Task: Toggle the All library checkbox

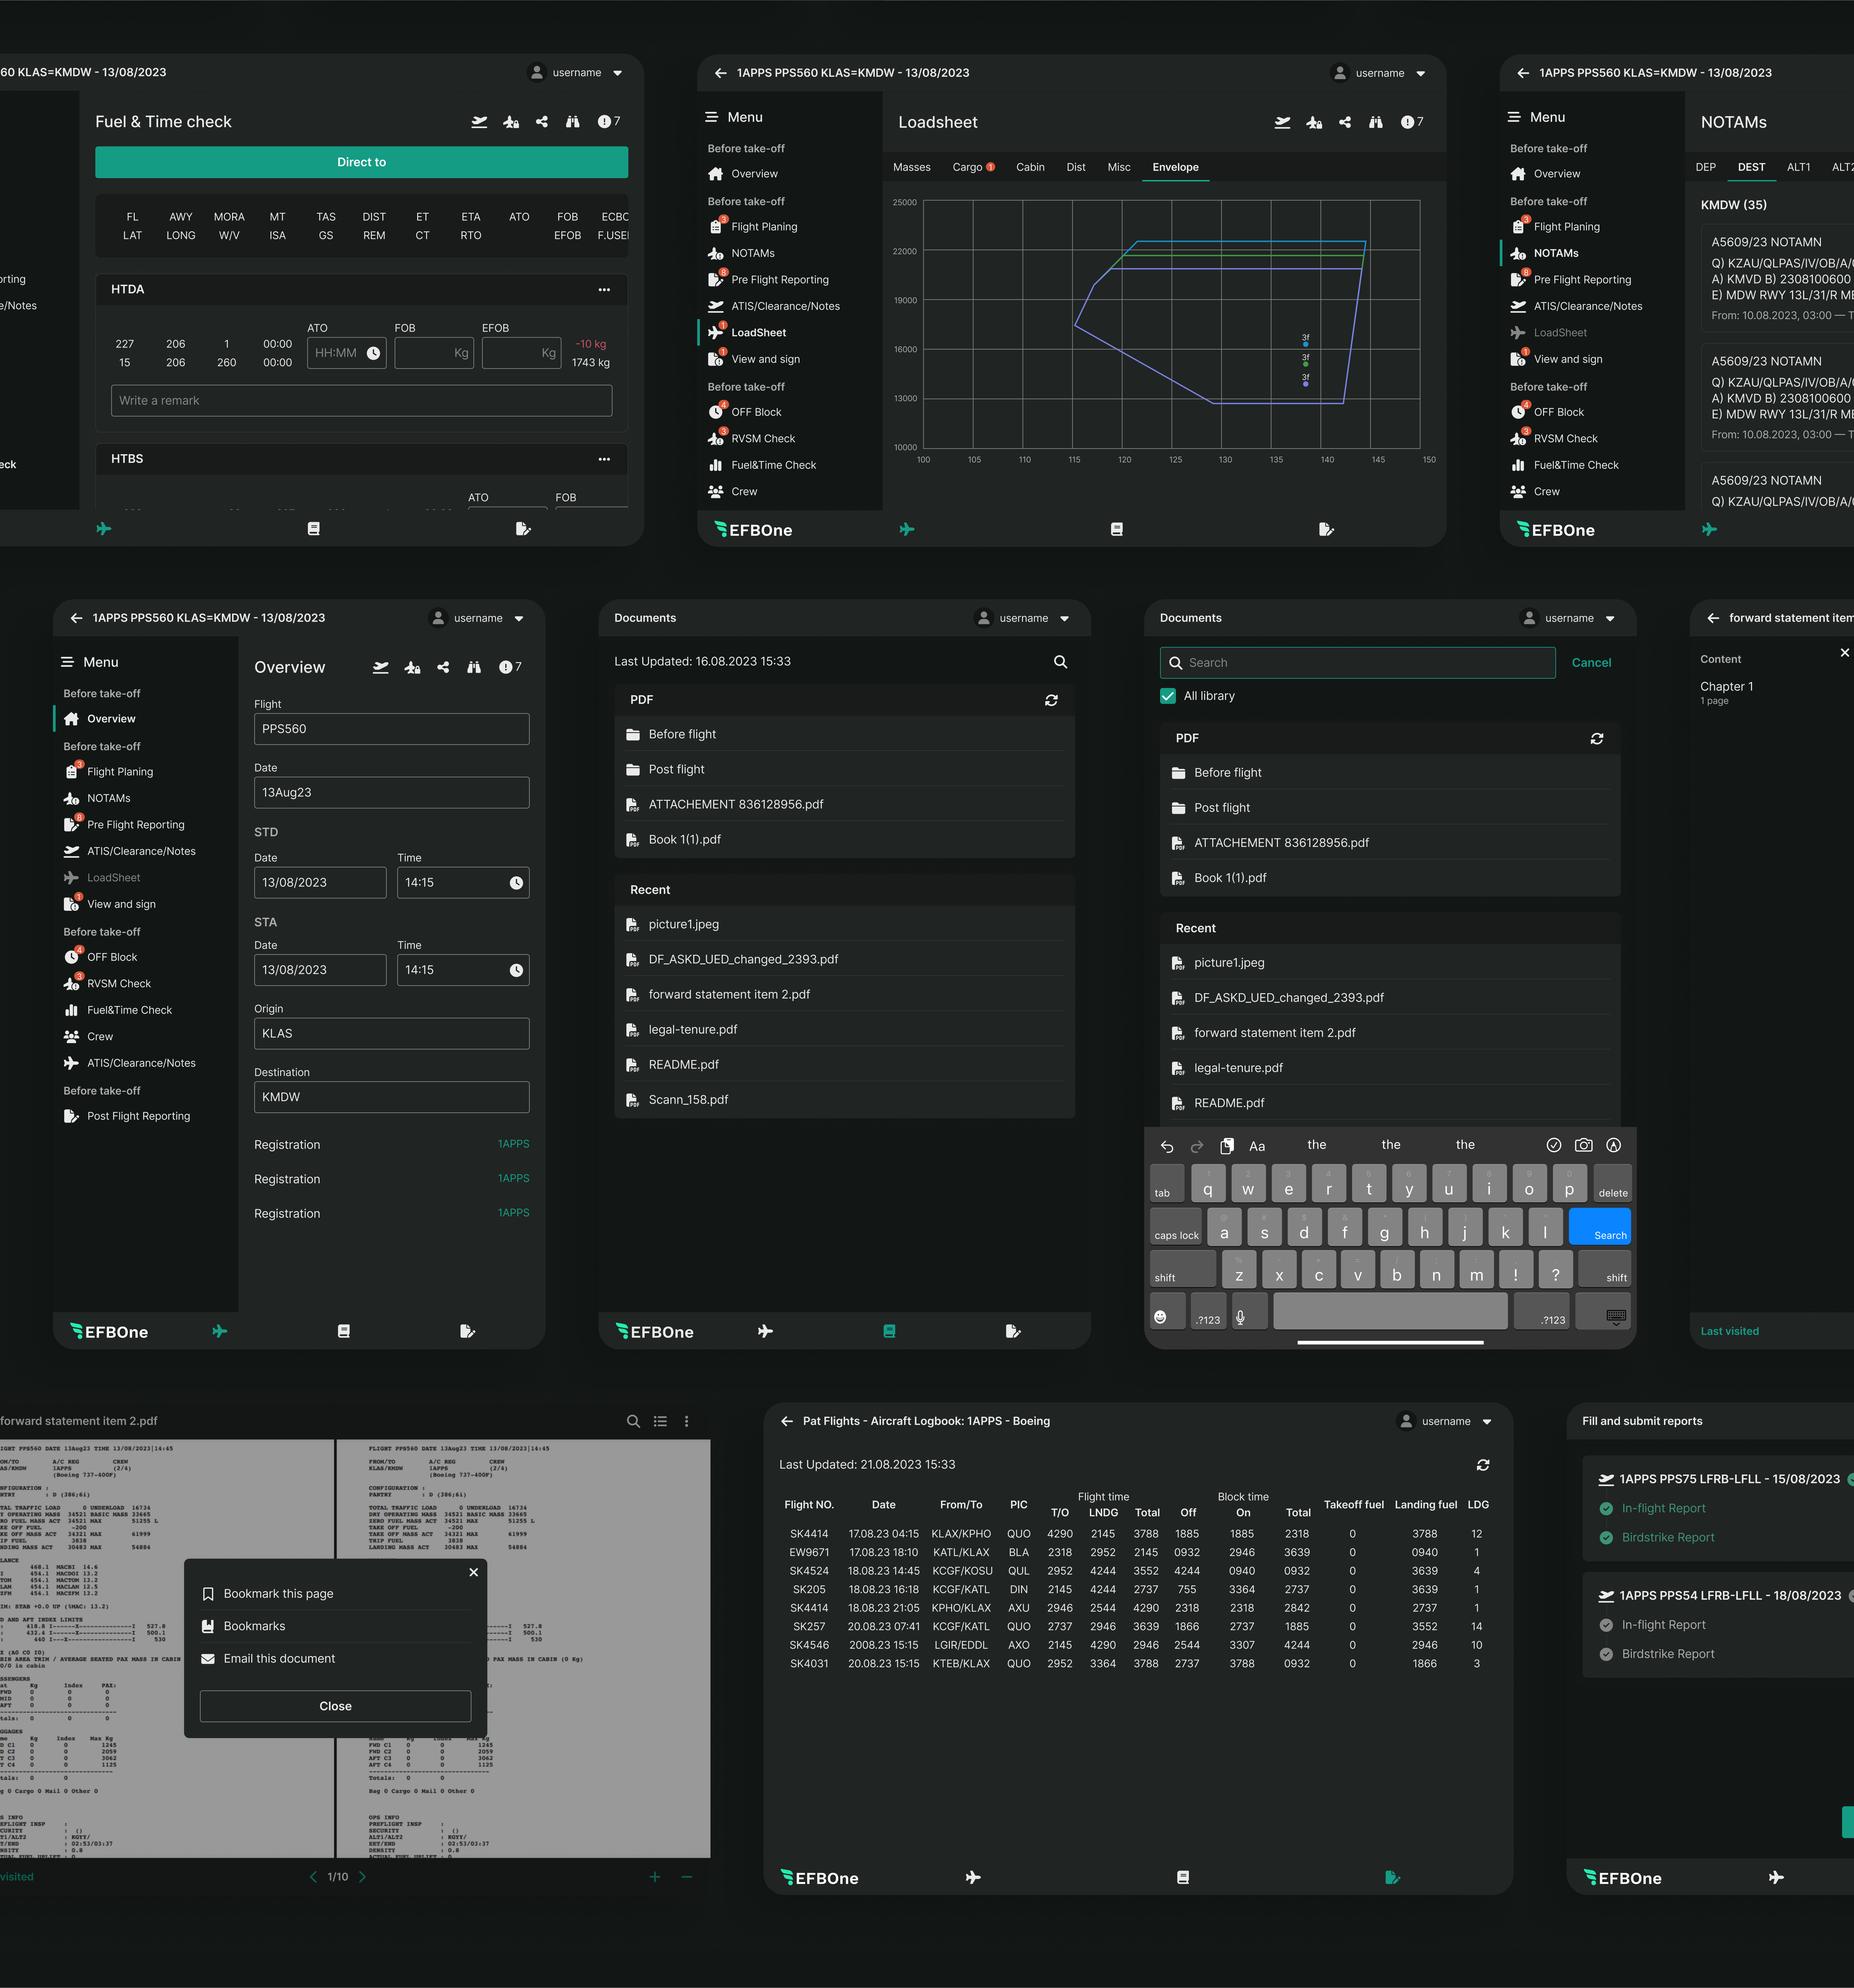Action: pos(1168,696)
